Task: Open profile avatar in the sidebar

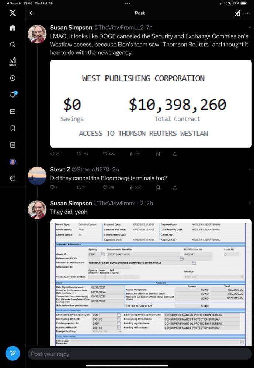Action: point(13,162)
